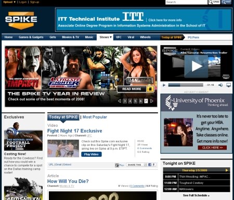The image size is (234, 200).
Task: Select slide number 3 in the carousel
Action: coord(125,101)
